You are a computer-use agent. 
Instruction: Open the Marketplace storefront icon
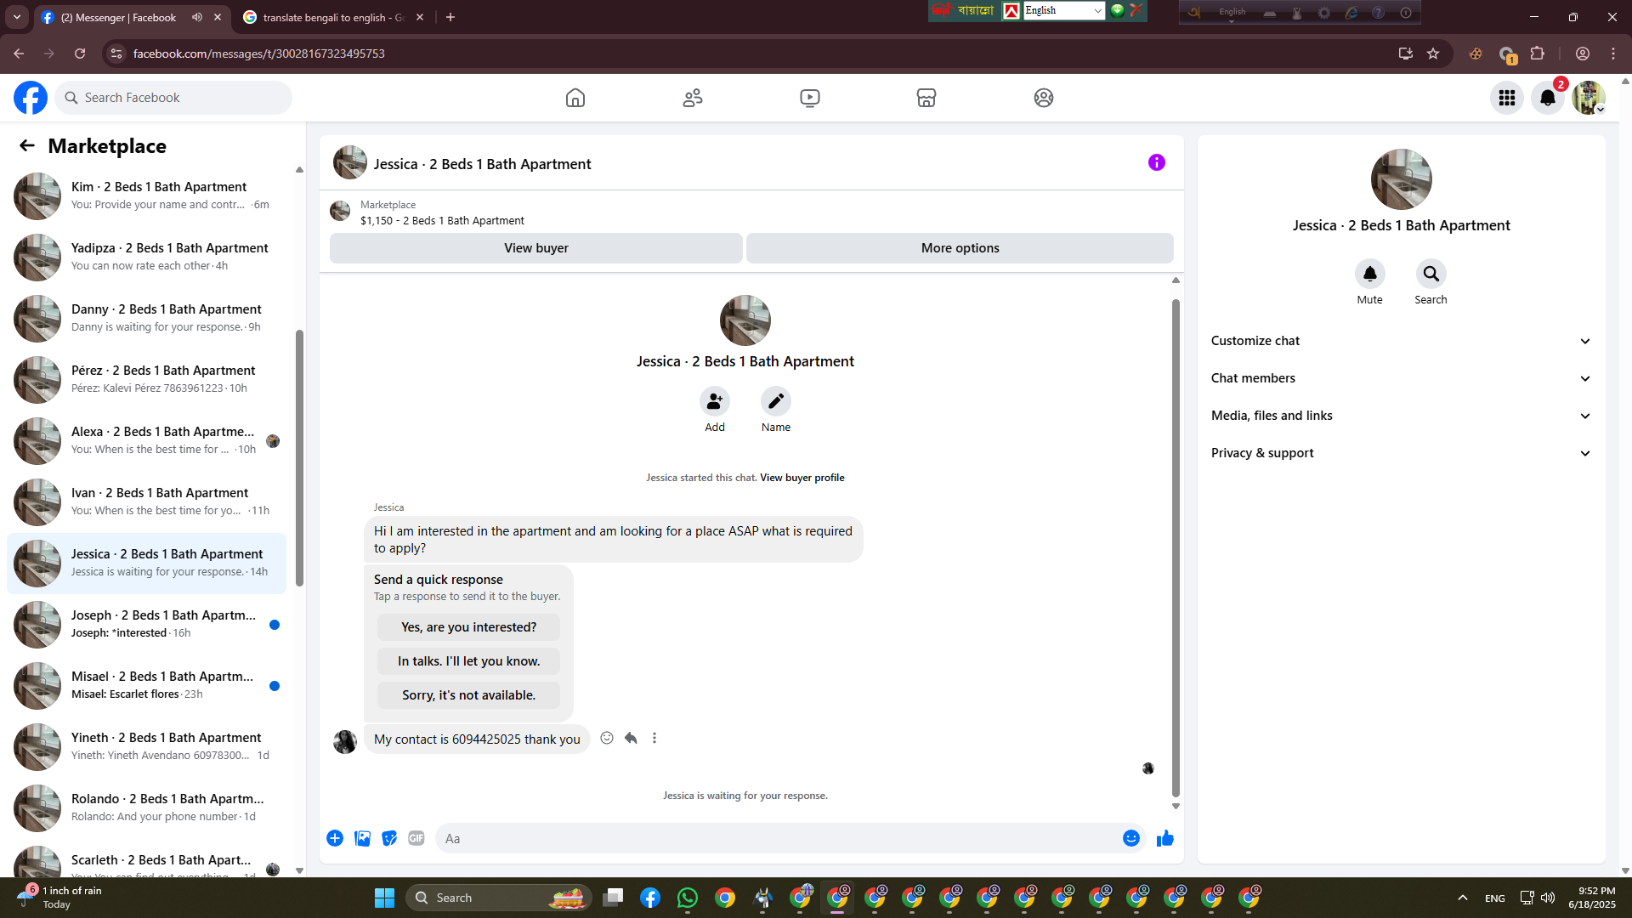coord(926,98)
